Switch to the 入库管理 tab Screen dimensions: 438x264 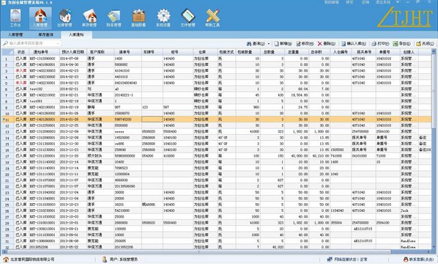(15, 35)
